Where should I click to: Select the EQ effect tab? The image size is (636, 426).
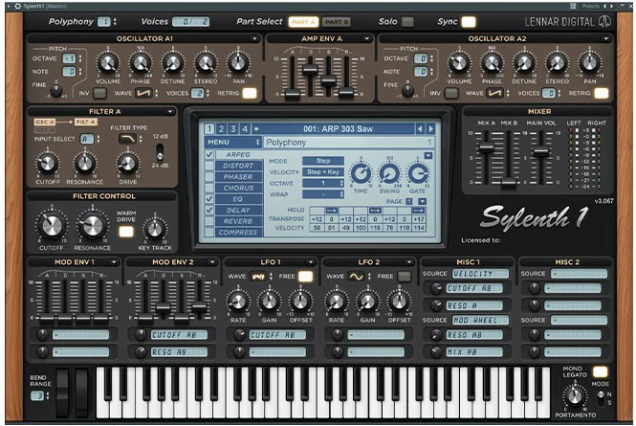coord(238,199)
